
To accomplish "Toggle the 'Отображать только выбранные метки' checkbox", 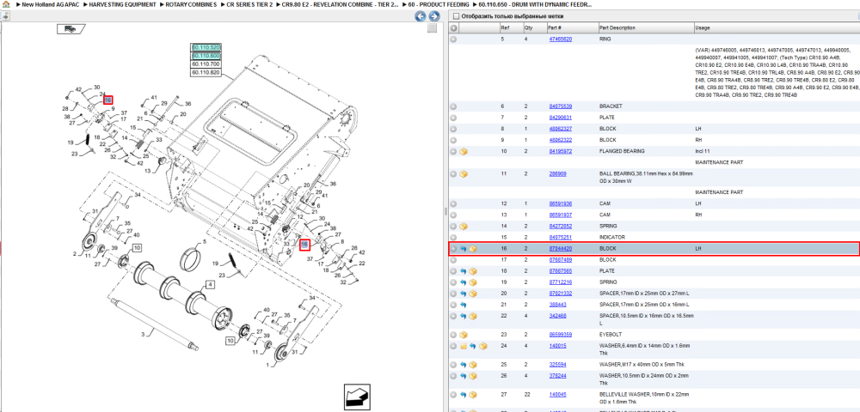I will [x=457, y=16].
